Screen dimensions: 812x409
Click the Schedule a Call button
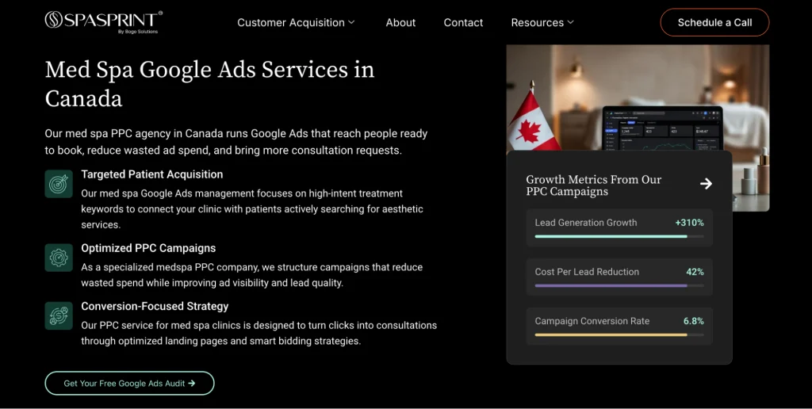(x=714, y=22)
